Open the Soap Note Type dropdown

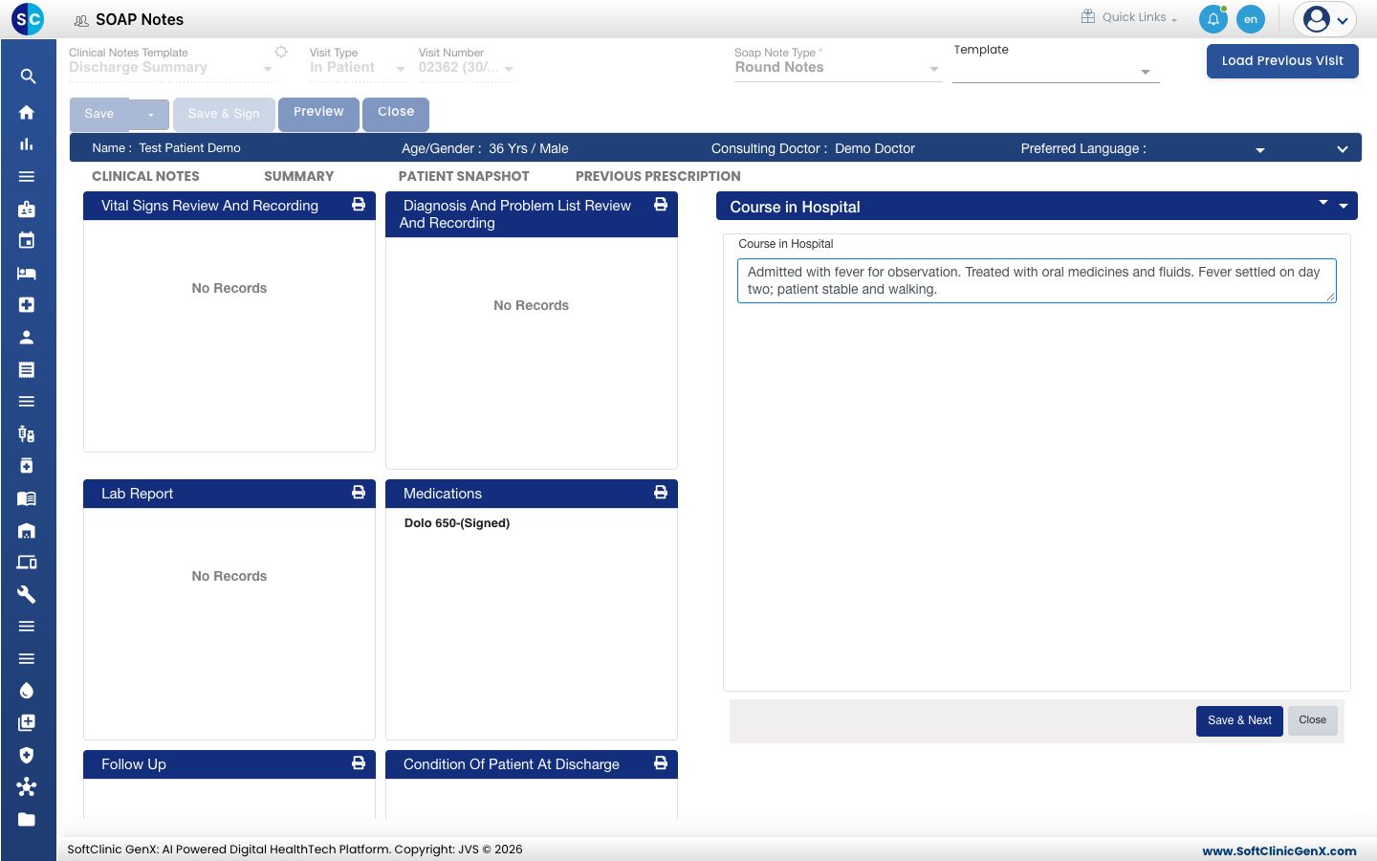click(x=837, y=68)
